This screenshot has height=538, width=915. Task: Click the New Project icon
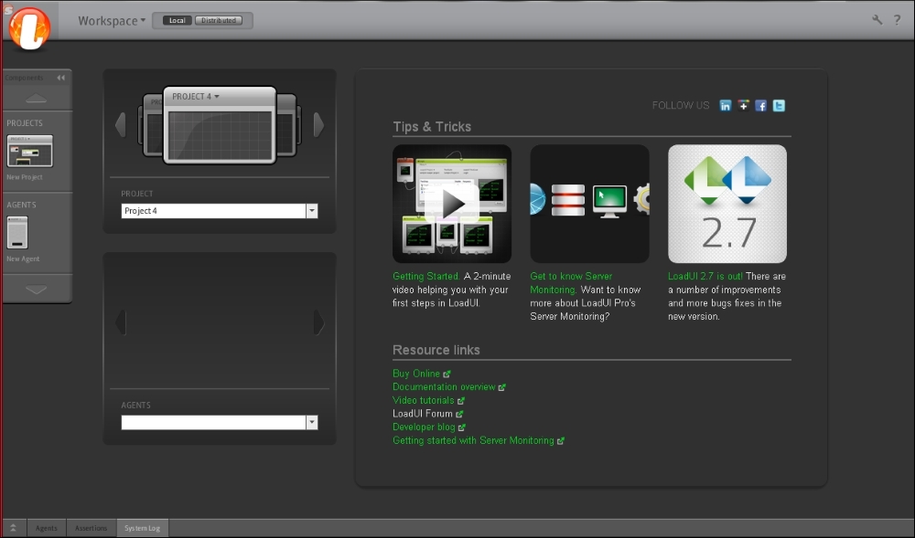[30, 151]
